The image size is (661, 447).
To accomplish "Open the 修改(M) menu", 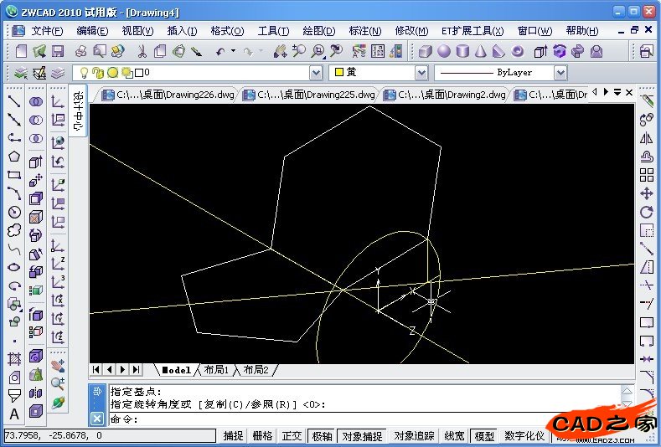I will click(x=411, y=31).
